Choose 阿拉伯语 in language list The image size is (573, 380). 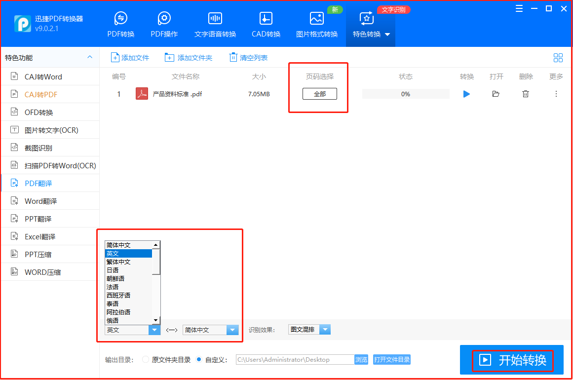pyautogui.click(x=128, y=312)
